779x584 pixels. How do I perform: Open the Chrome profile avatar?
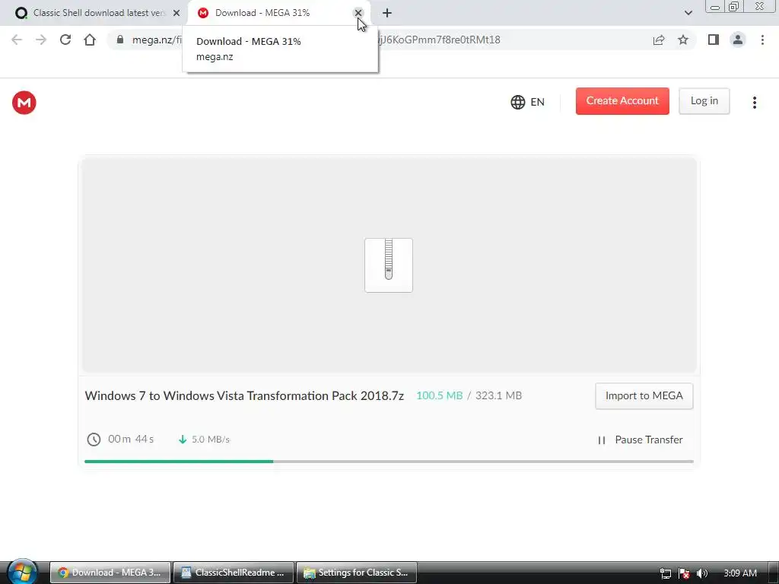738,40
